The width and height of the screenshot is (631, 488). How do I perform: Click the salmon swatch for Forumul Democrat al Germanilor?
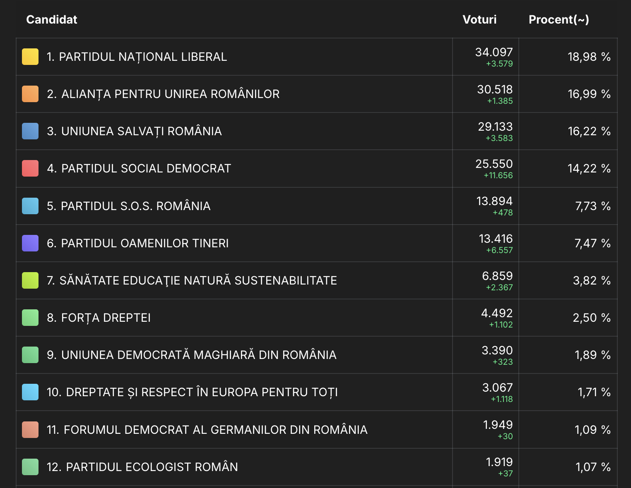click(30, 430)
